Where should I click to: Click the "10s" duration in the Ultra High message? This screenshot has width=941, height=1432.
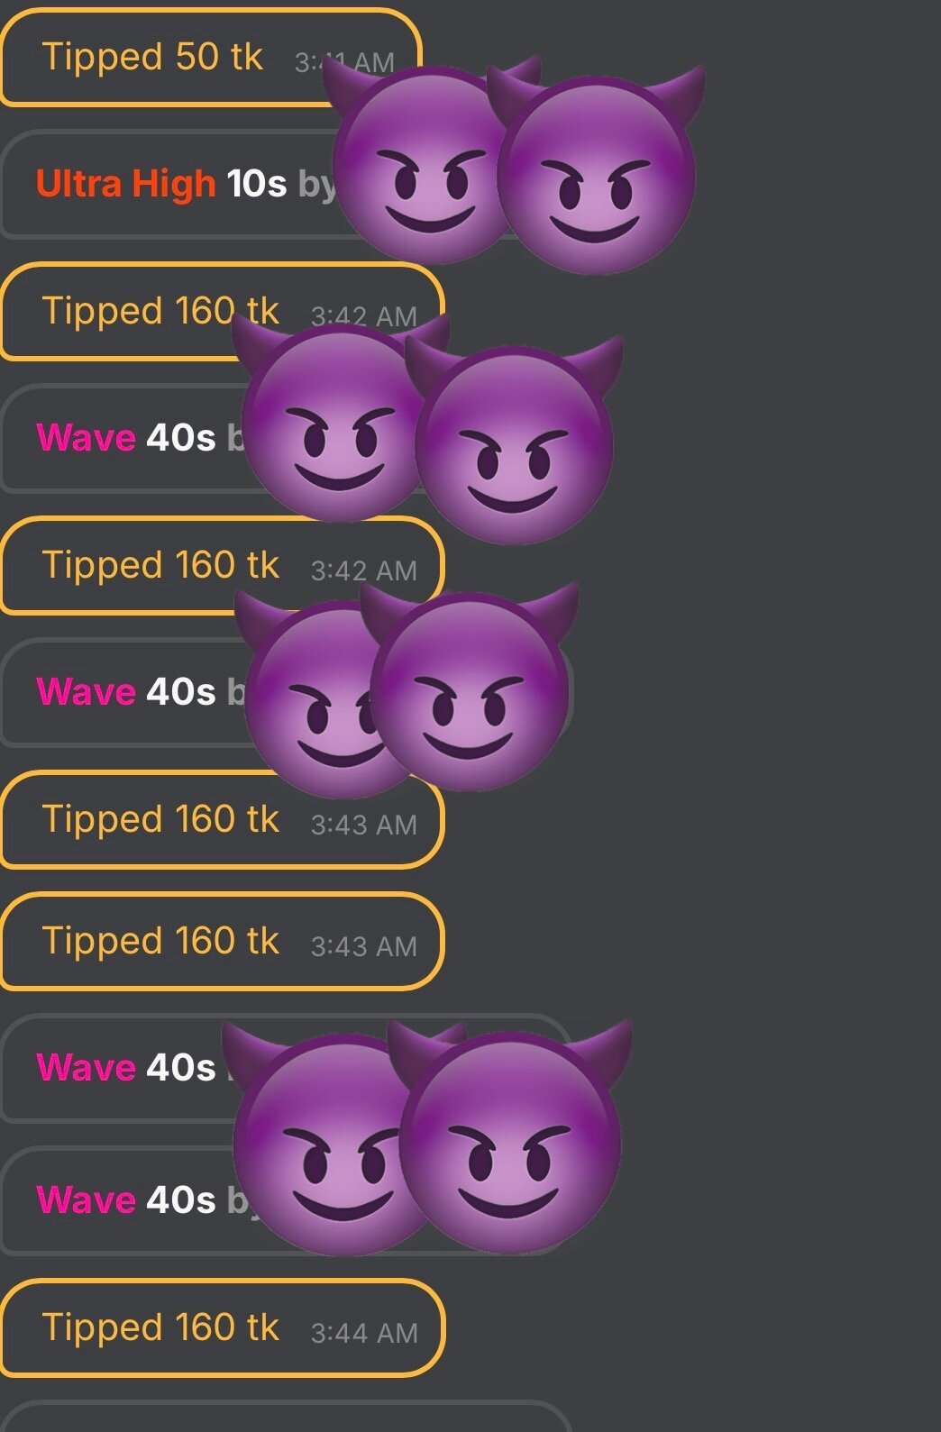tap(256, 184)
